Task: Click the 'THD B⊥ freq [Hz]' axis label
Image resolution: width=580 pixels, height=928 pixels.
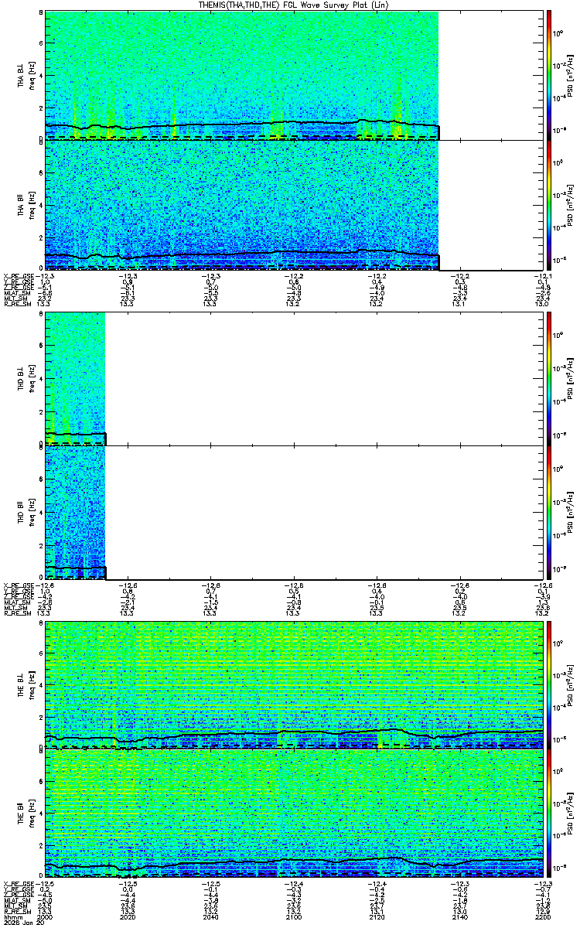Action: point(26,378)
